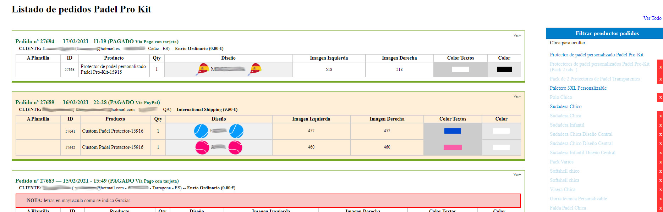
Task: Click the x next to Visera Chica
Action: pyautogui.click(x=660, y=190)
